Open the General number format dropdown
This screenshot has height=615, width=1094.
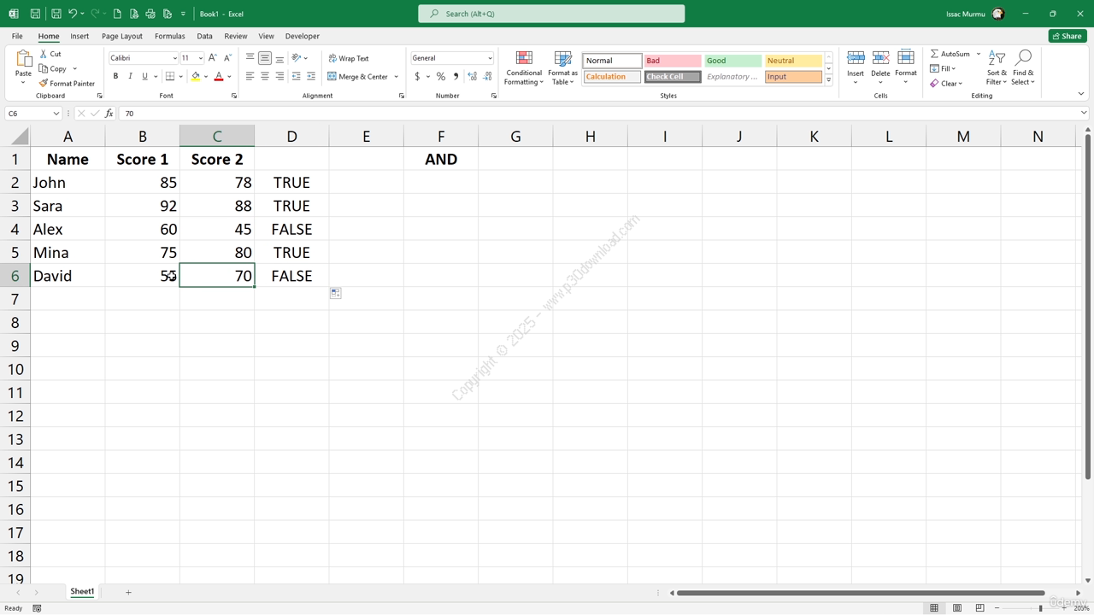point(490,58)
